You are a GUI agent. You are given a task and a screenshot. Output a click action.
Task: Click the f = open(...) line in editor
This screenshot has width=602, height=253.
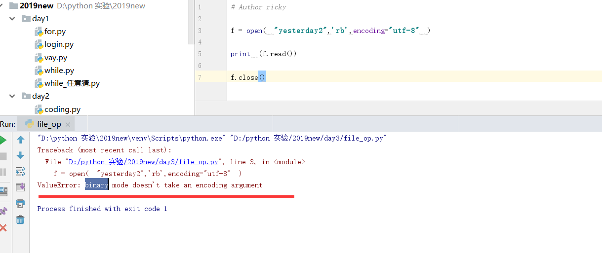(x=330, y=31)
